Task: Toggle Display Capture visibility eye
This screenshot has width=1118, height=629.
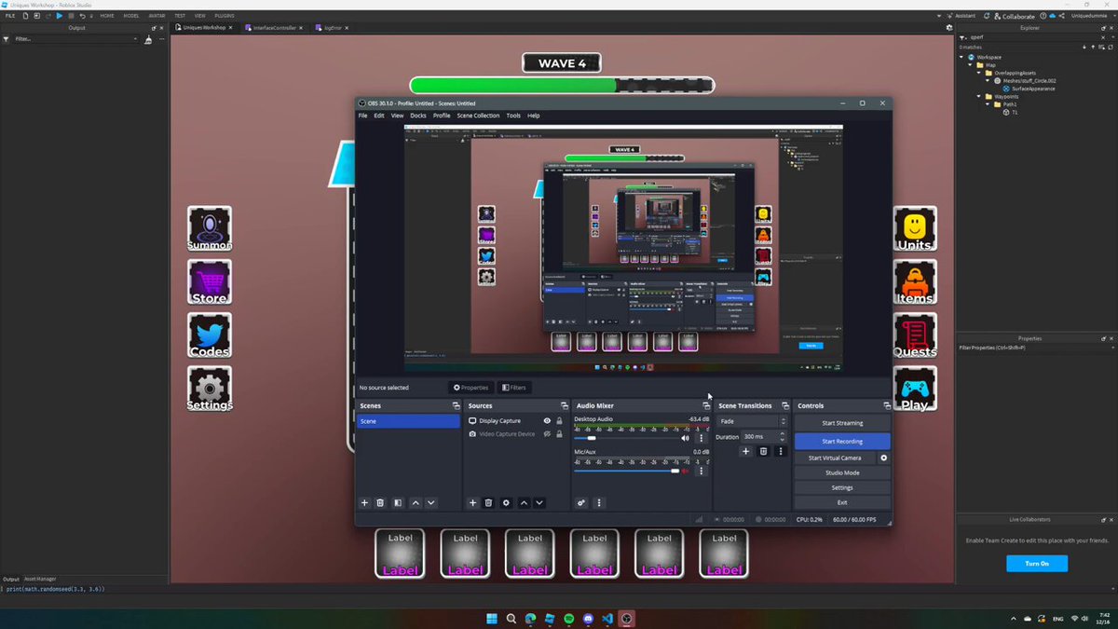Action: [x=547, y=421]
